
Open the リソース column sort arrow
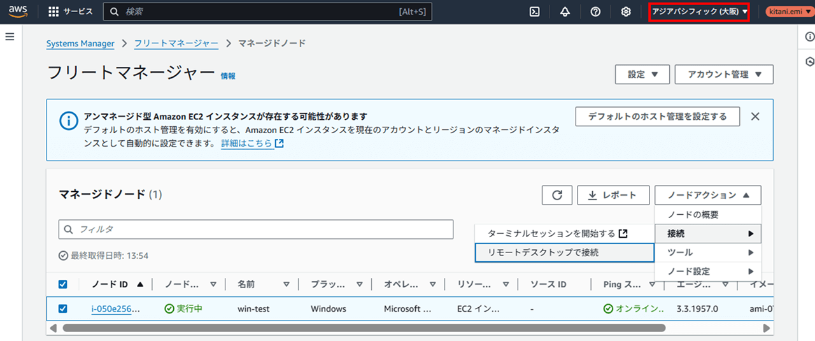click(506, 284)
